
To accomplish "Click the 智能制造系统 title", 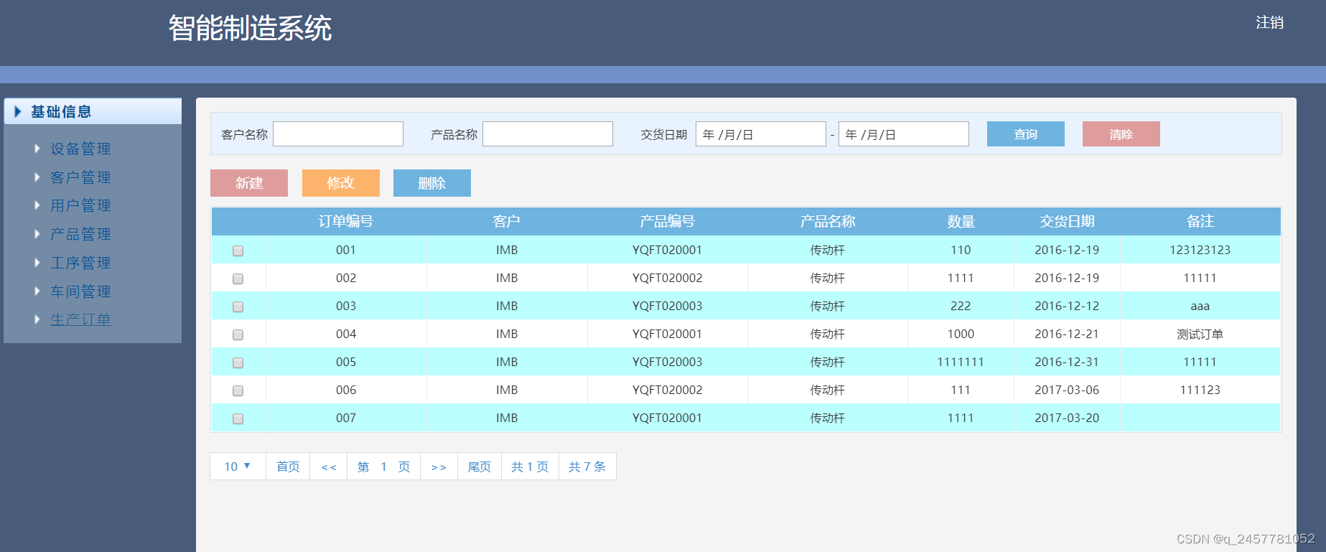I will point(250,29).
